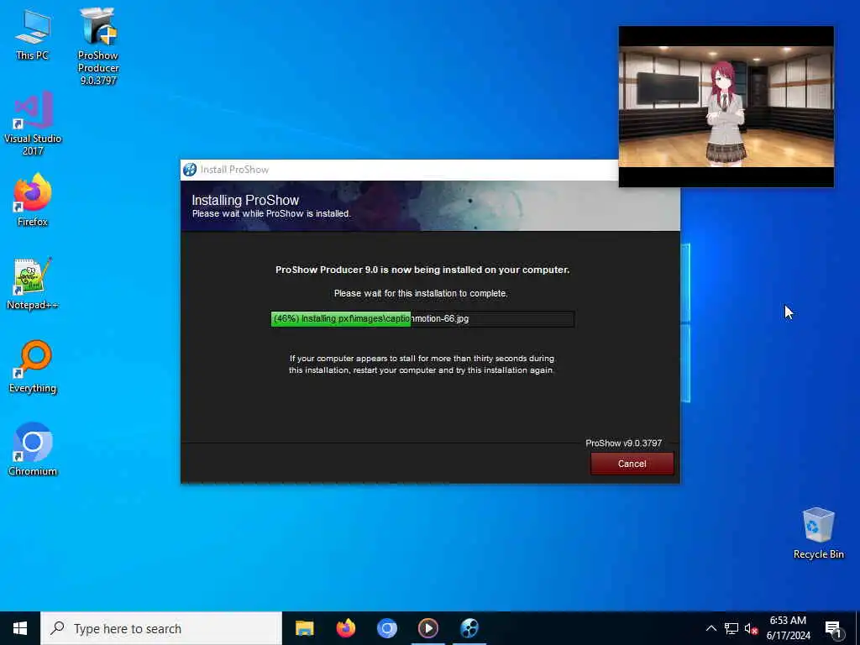The image size is (860, 645).
Task: Open the Windows Start menu
Action: [x=20, y=628]
